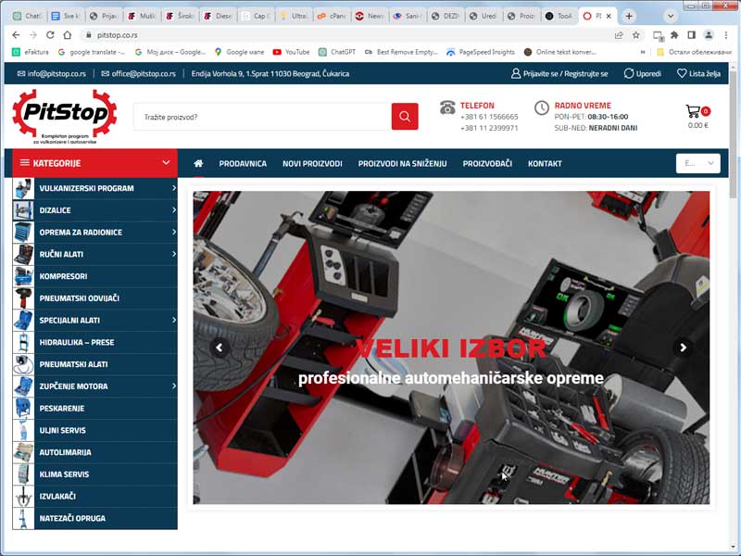Go to previous slide with left arrow
Screen dimensions: 741x556
(x=220, y=347)
